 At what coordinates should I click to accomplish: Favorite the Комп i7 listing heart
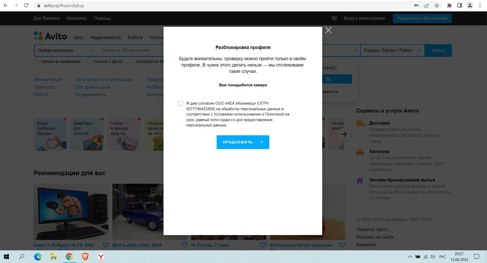(x=106, y=245)
